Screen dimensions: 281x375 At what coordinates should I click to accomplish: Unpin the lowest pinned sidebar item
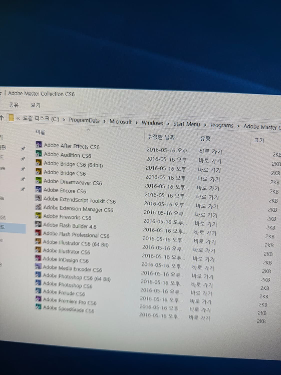pyautogui.click(x=24, y=189)
